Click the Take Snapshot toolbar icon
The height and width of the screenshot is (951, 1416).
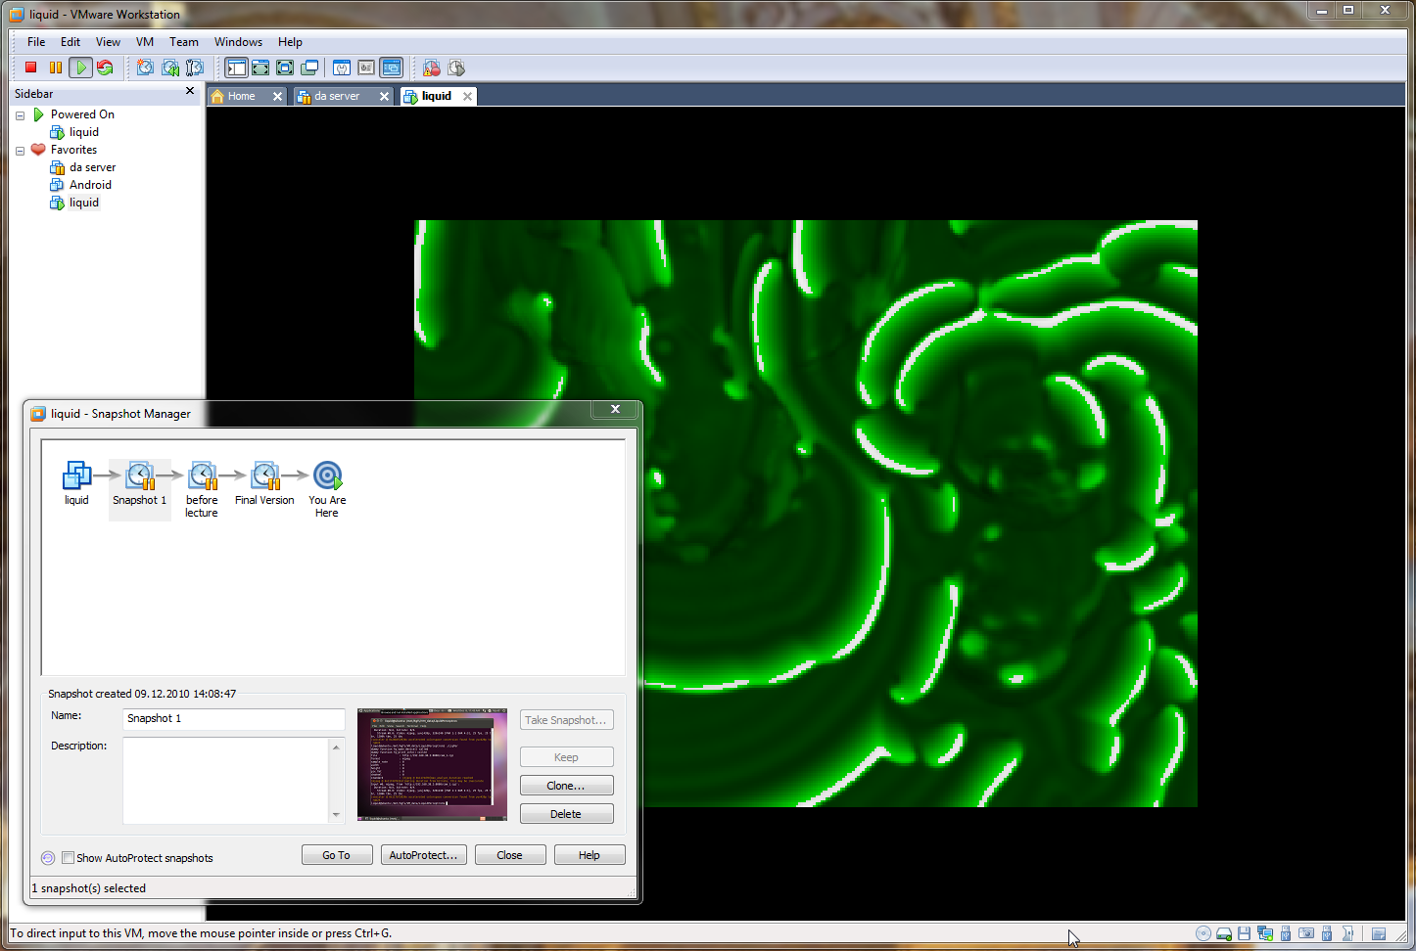(x=145, y=68)
